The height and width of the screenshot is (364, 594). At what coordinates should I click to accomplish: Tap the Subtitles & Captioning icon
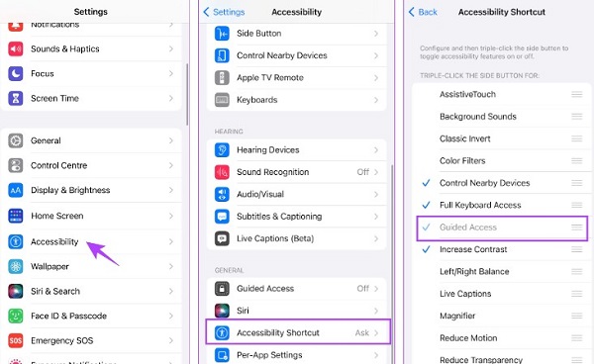click(222, 217)
